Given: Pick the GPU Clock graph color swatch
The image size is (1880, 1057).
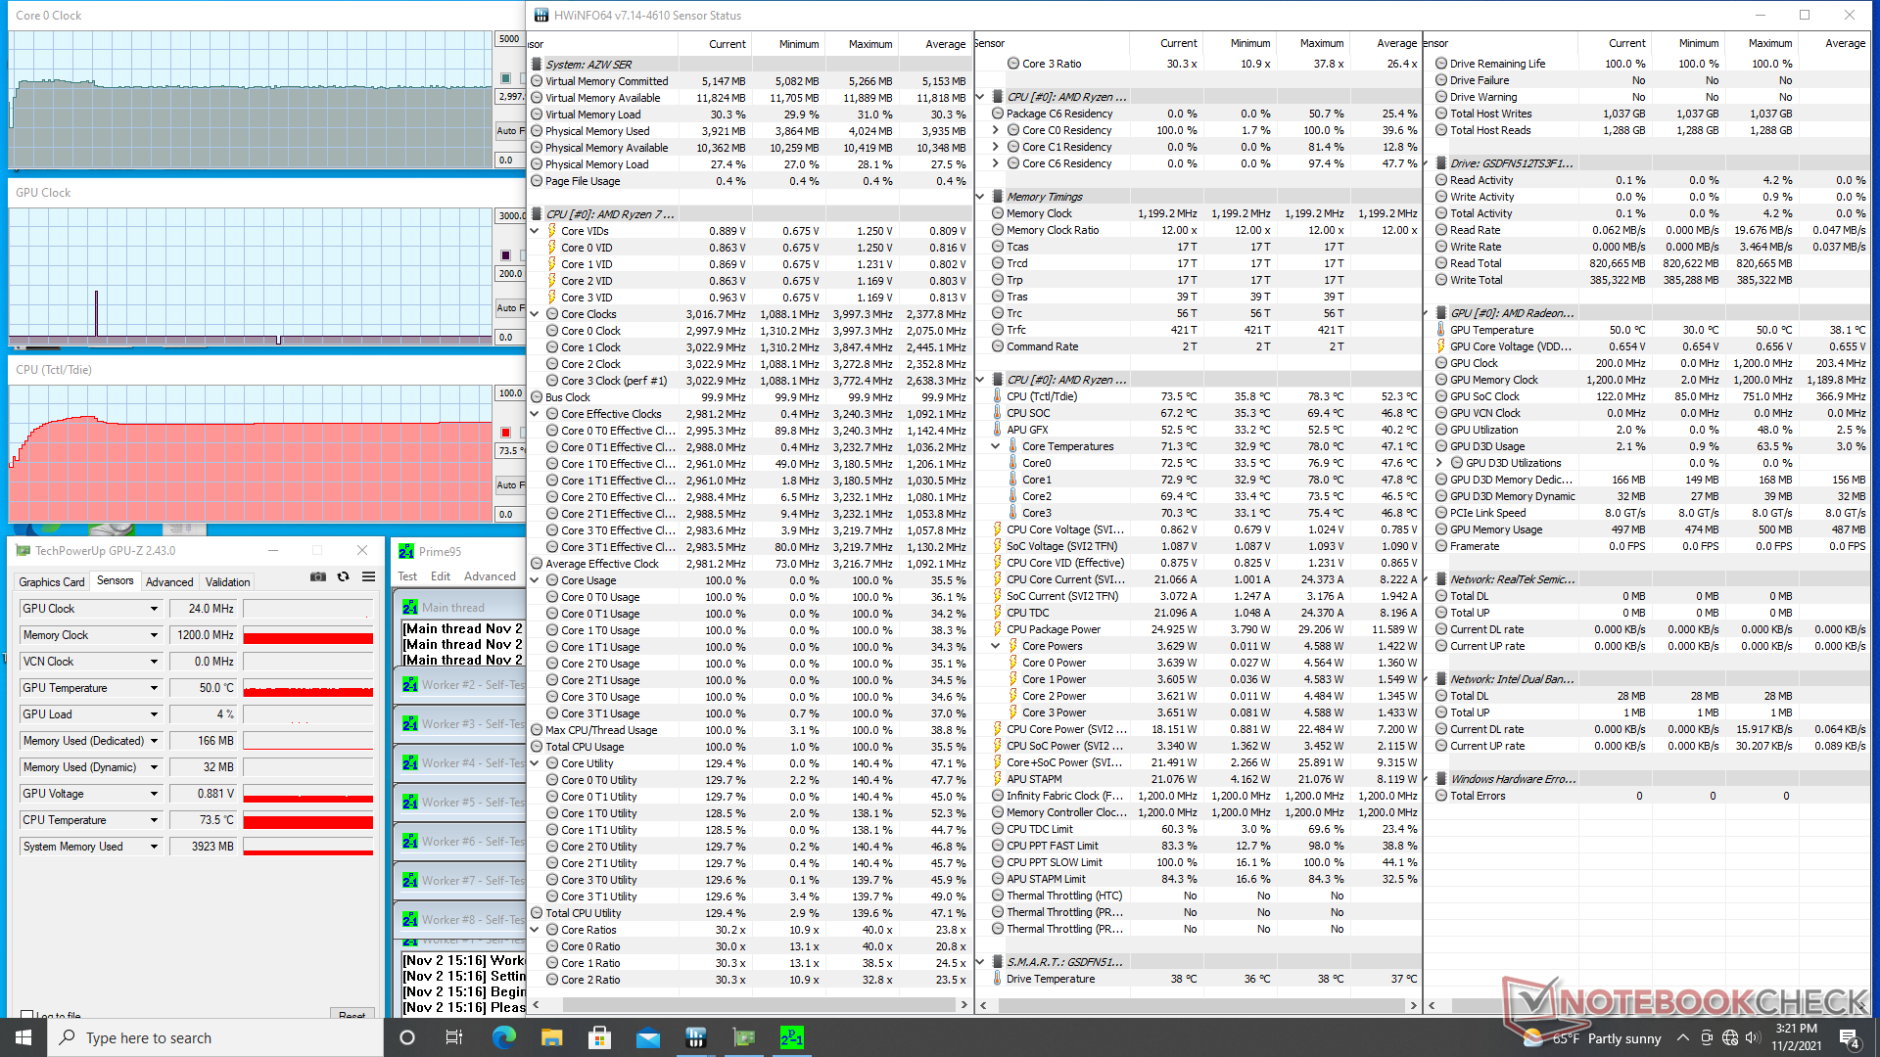Looking at the screenshot, I should click(505, 255).
